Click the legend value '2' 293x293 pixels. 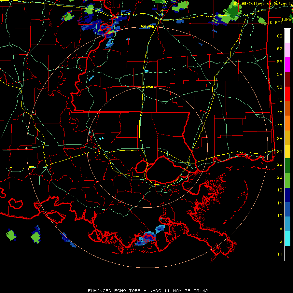point(281,242)
